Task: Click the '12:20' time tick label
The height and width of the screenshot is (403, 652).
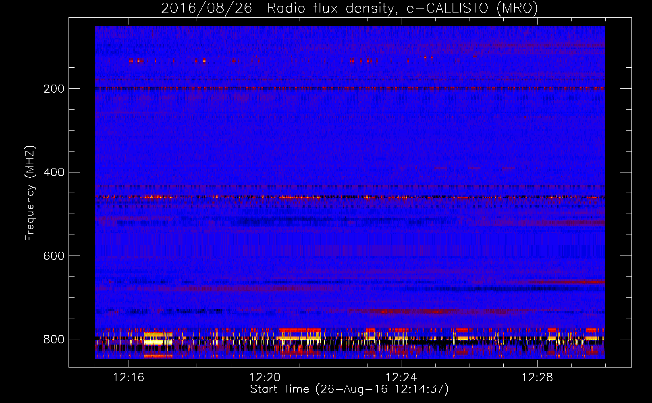Action: [x=265, y=378]
